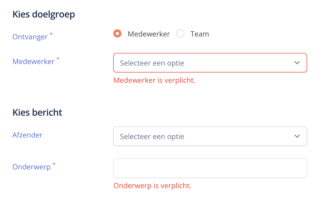Click the "Kies doelgroep" section heading
Image resolution: width=322 pixels, height=201 pixels.
[44, 14]
